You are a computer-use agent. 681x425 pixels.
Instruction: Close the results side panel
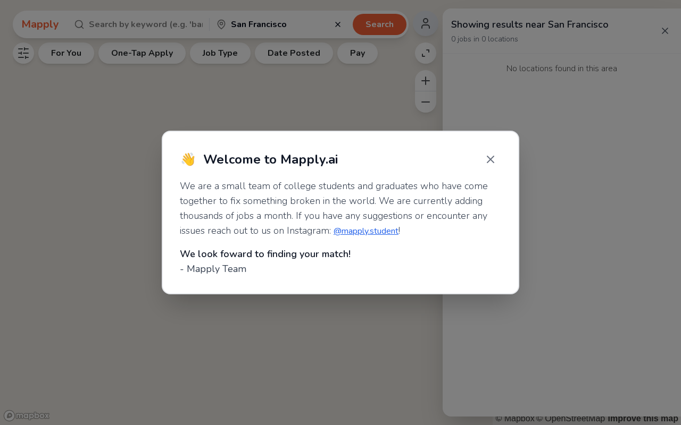pos(665,31)
